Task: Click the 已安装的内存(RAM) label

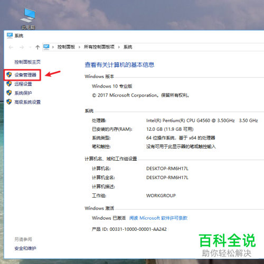Action: tap(112, 129)
